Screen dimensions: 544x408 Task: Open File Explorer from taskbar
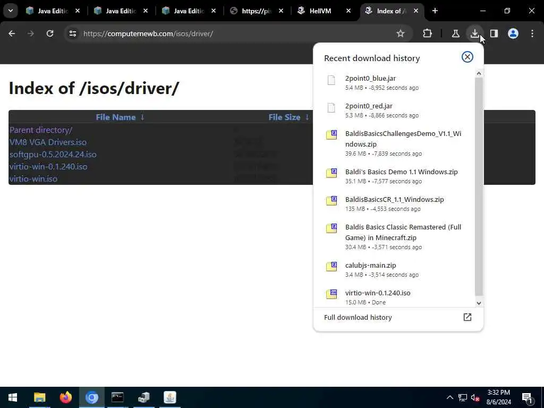click(39, 397)
